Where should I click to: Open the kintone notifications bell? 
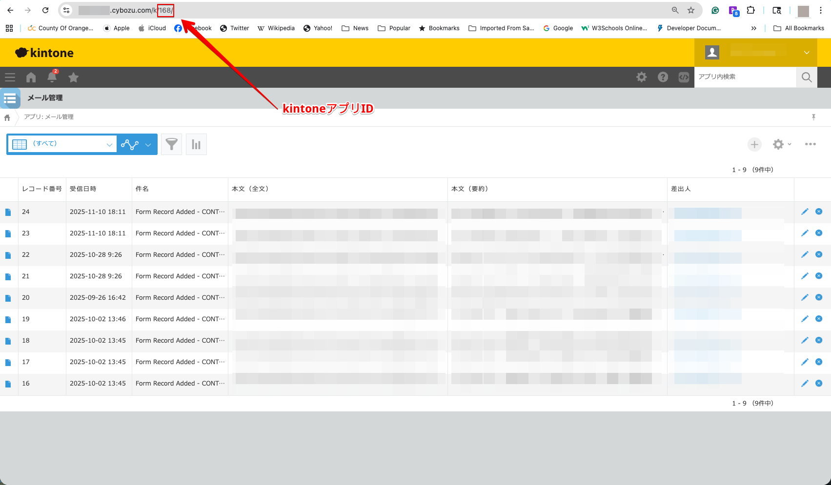[52, 77]
